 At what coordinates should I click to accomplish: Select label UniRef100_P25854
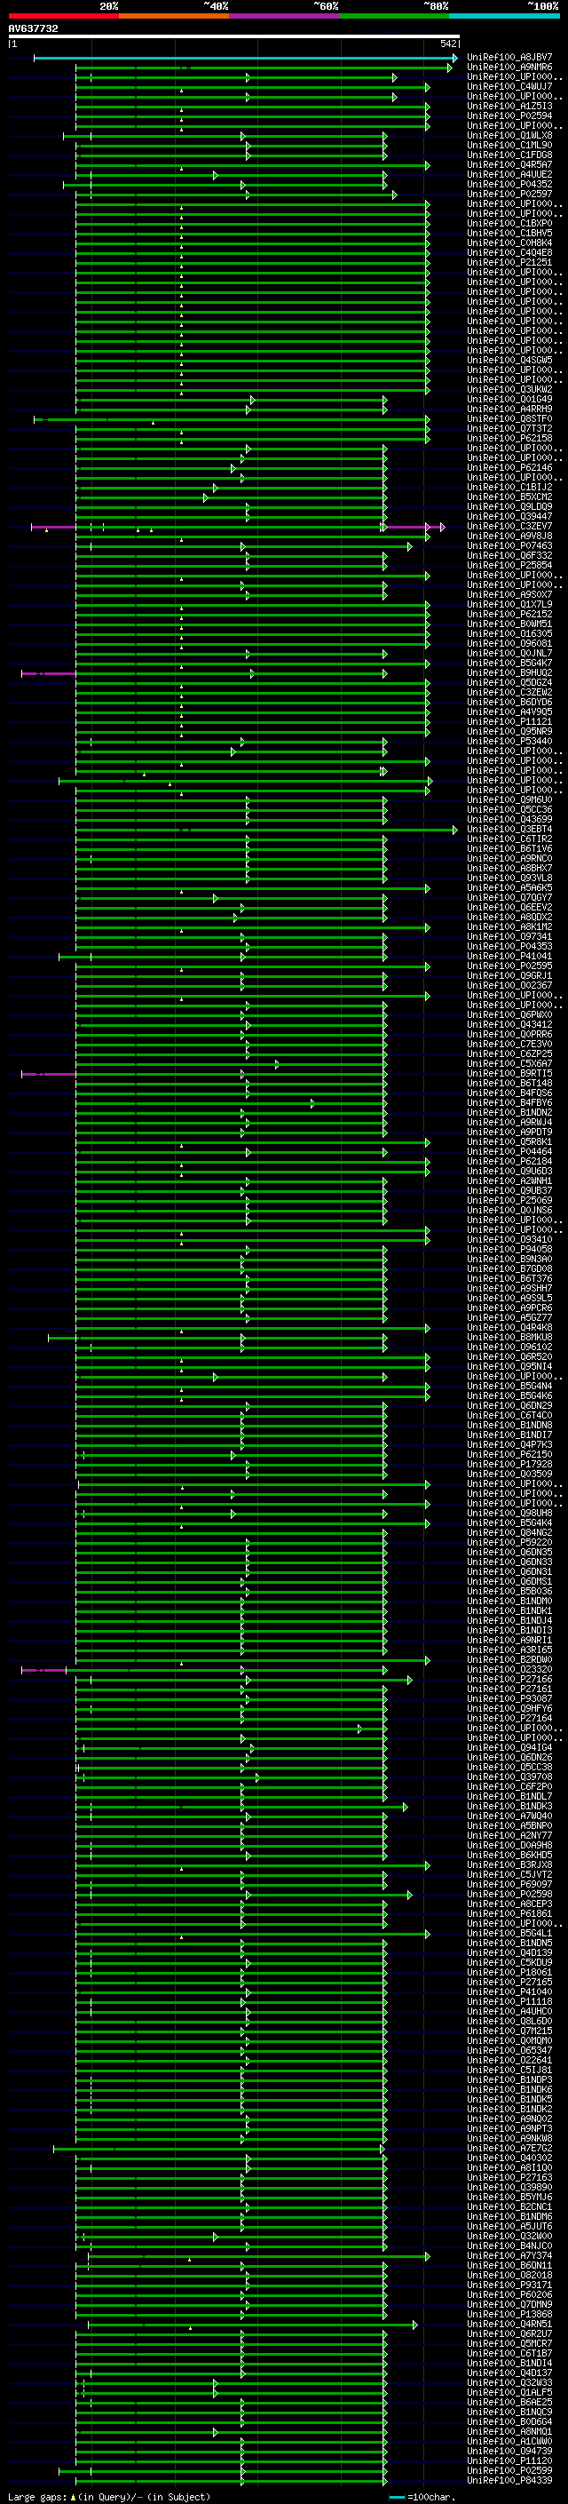pos(509,566)
